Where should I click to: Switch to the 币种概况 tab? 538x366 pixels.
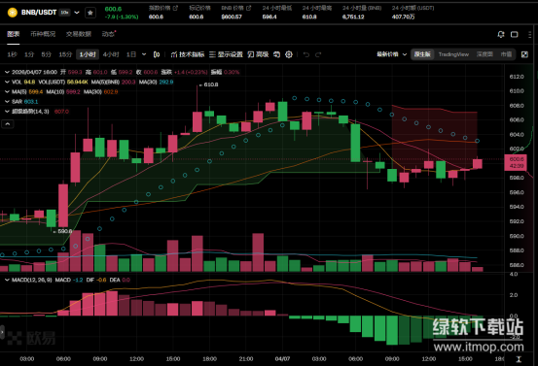pos(43,34)
